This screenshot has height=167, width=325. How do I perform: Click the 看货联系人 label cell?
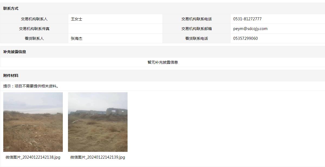pyautogui.click(x=34, y=38)
